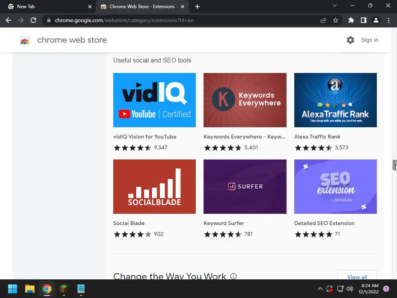Open the volume speaker control
This screenshot has width=397, height=298.
coord(350,289)
